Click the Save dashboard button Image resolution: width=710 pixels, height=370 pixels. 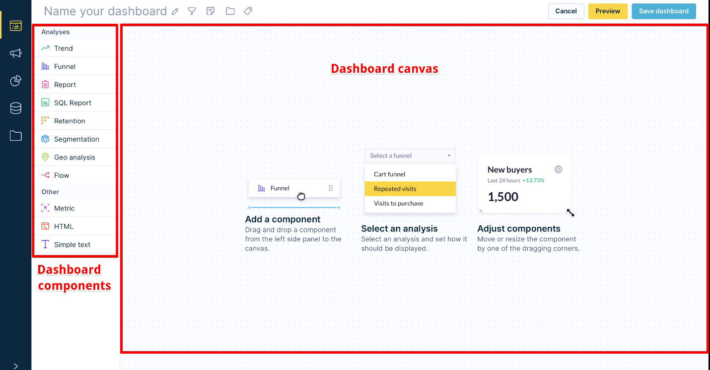[x=664, y=11]
